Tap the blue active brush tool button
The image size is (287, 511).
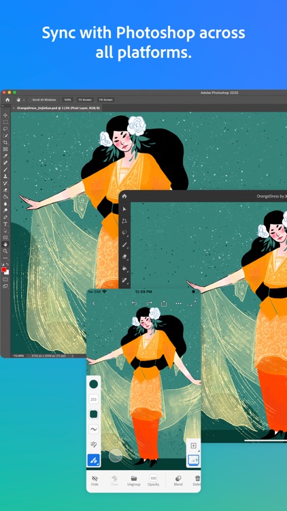(94, 461)
